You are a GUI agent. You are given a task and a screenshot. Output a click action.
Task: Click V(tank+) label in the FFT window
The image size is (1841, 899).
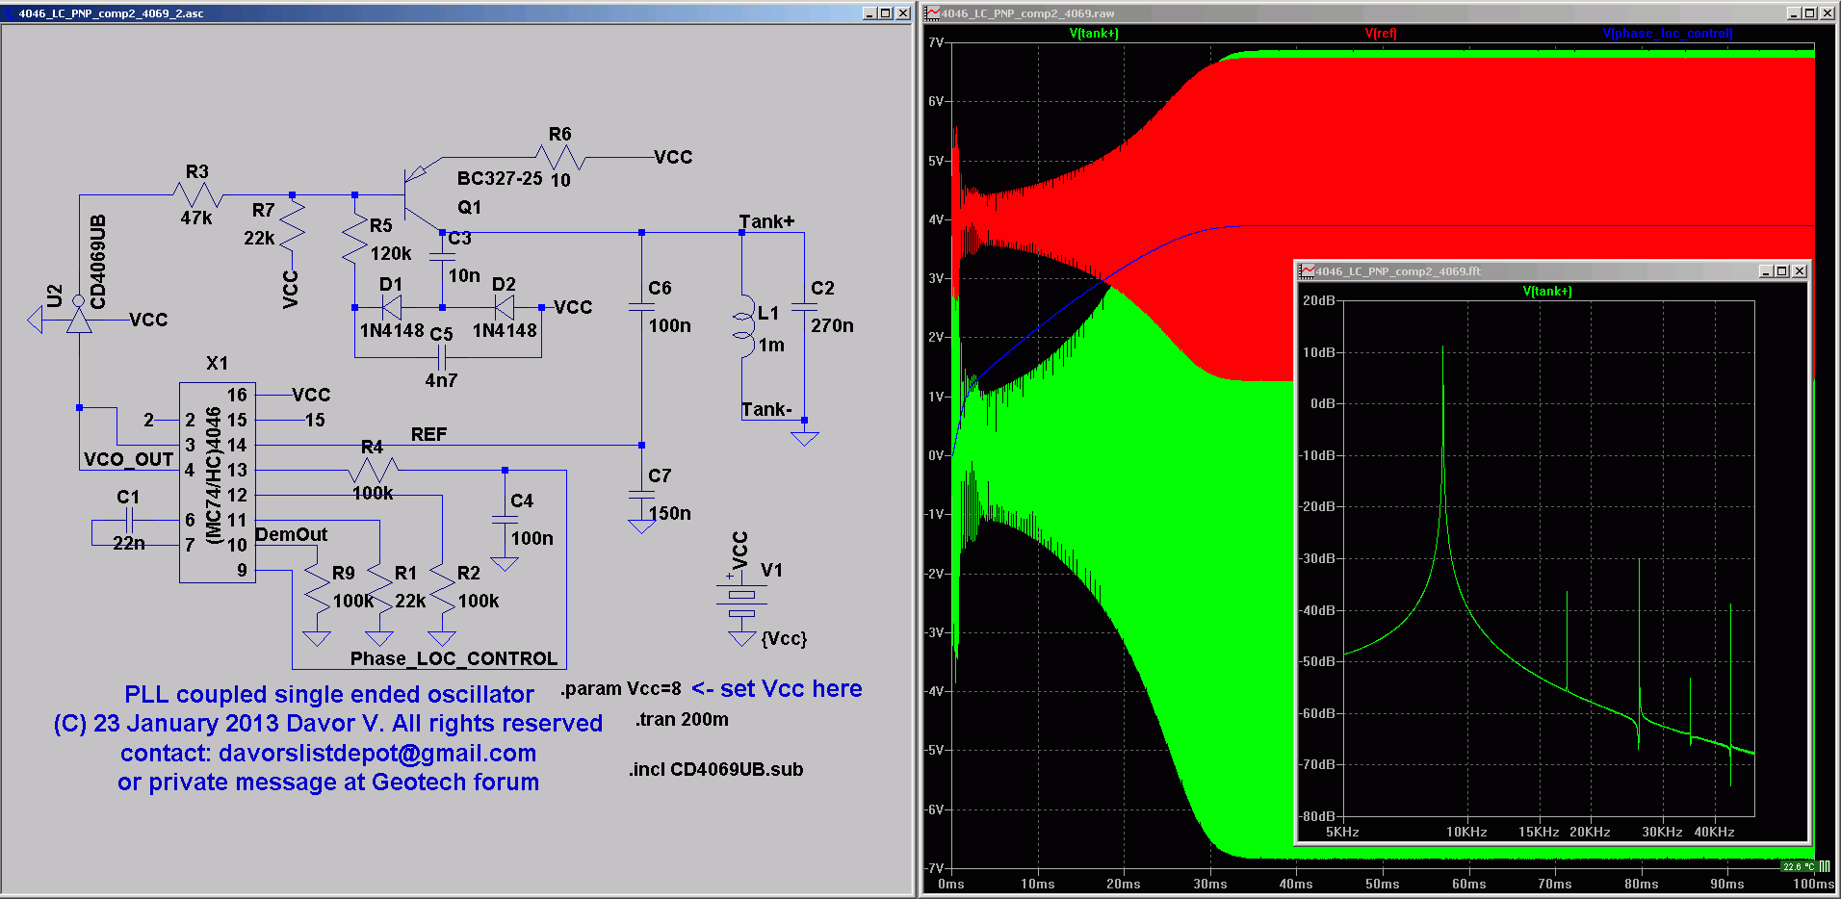pyautogui.click(x=1547, y=292)
